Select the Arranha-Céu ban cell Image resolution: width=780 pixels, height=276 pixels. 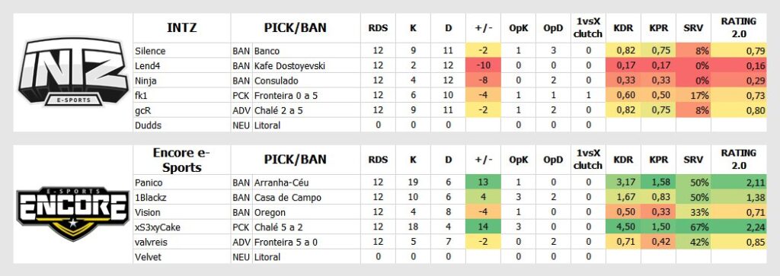point(296,182)
